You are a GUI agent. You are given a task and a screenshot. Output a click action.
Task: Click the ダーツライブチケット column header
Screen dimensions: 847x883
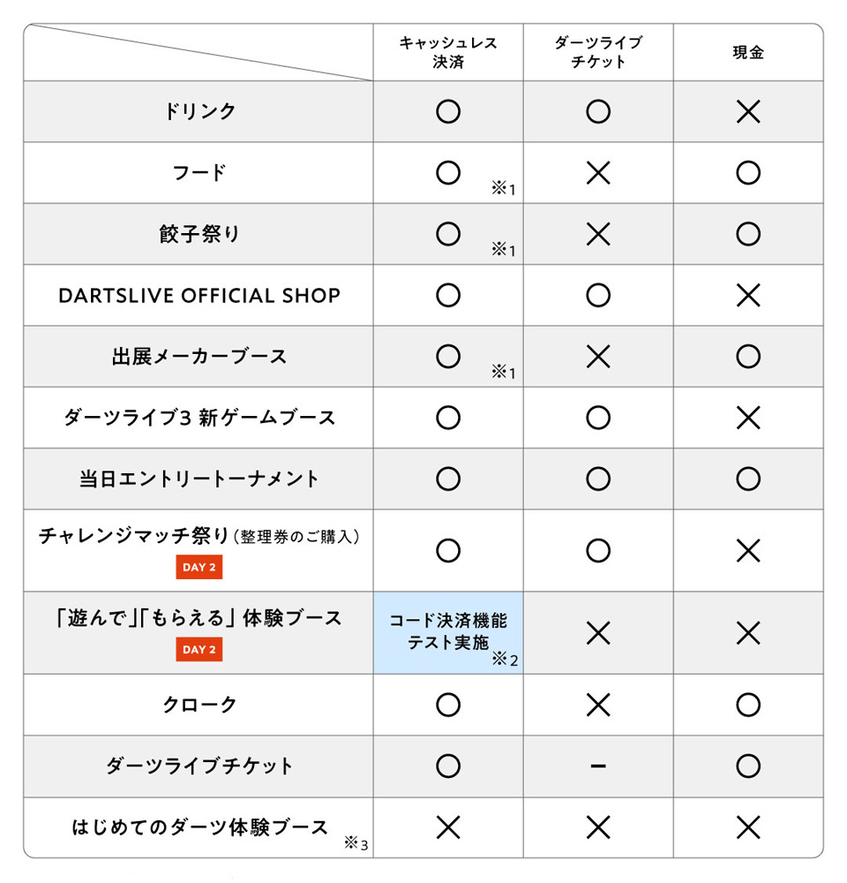(x=597, y=52)
